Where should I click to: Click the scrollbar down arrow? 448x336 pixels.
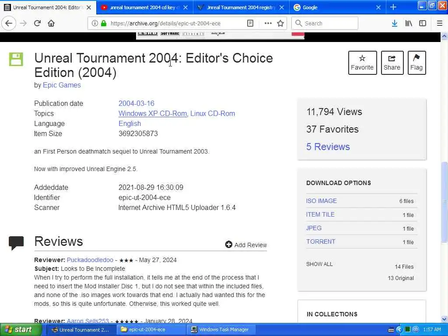coord(444,319)
